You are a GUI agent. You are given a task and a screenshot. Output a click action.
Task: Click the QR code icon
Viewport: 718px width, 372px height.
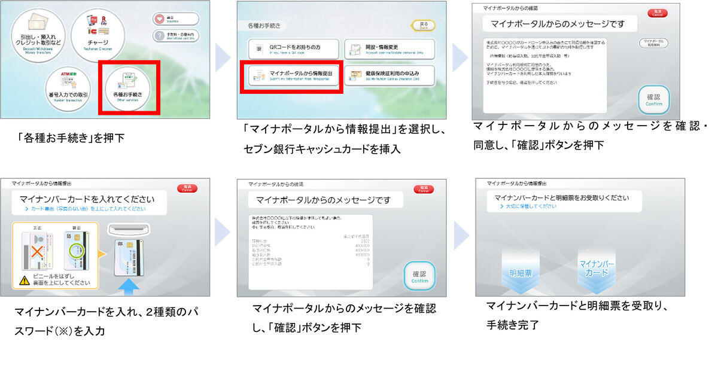[x=259, y=49]
